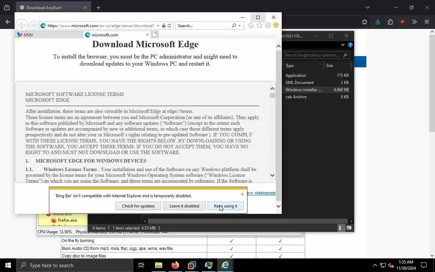Viewport: 435px width, 272px height.
Task: Click Internet Explorer taskbar icon
Action: (225, 265)
